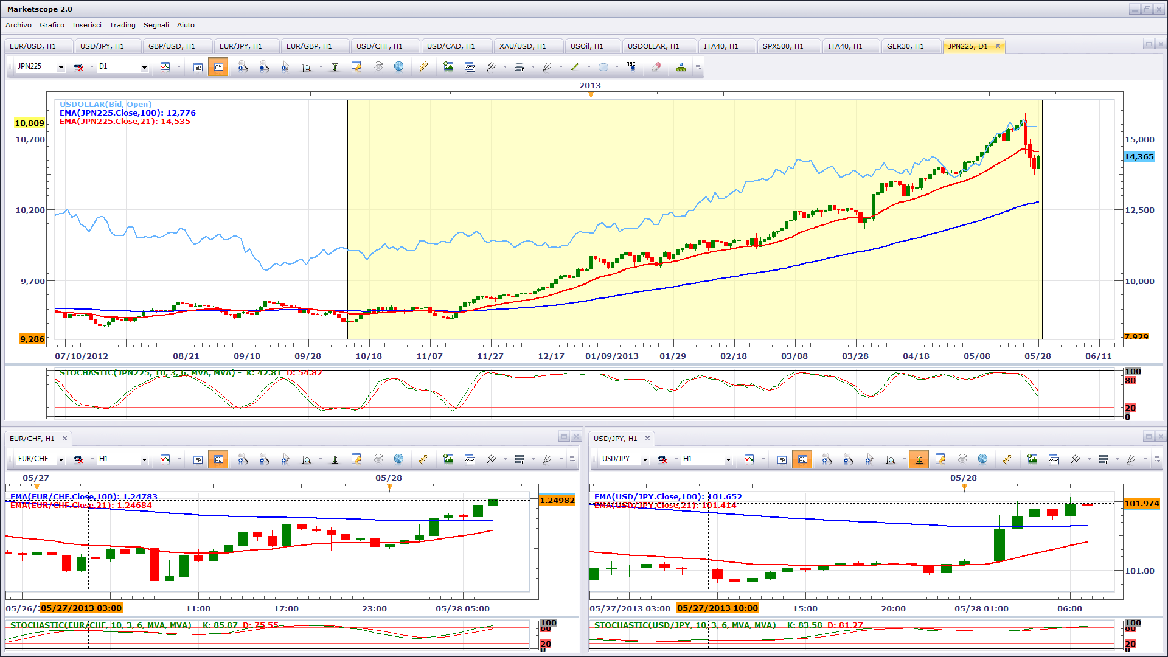Expand the D1 timeframe dropdown

(x=144, y=68)
